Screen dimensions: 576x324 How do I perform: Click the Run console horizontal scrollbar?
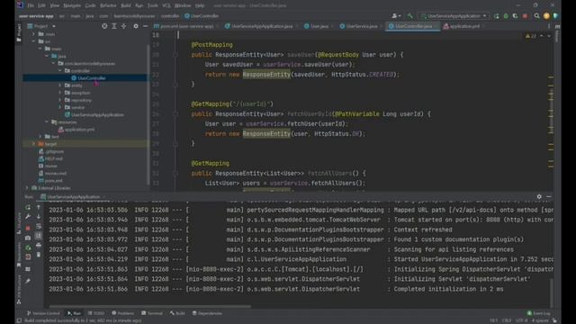point(150,306)
